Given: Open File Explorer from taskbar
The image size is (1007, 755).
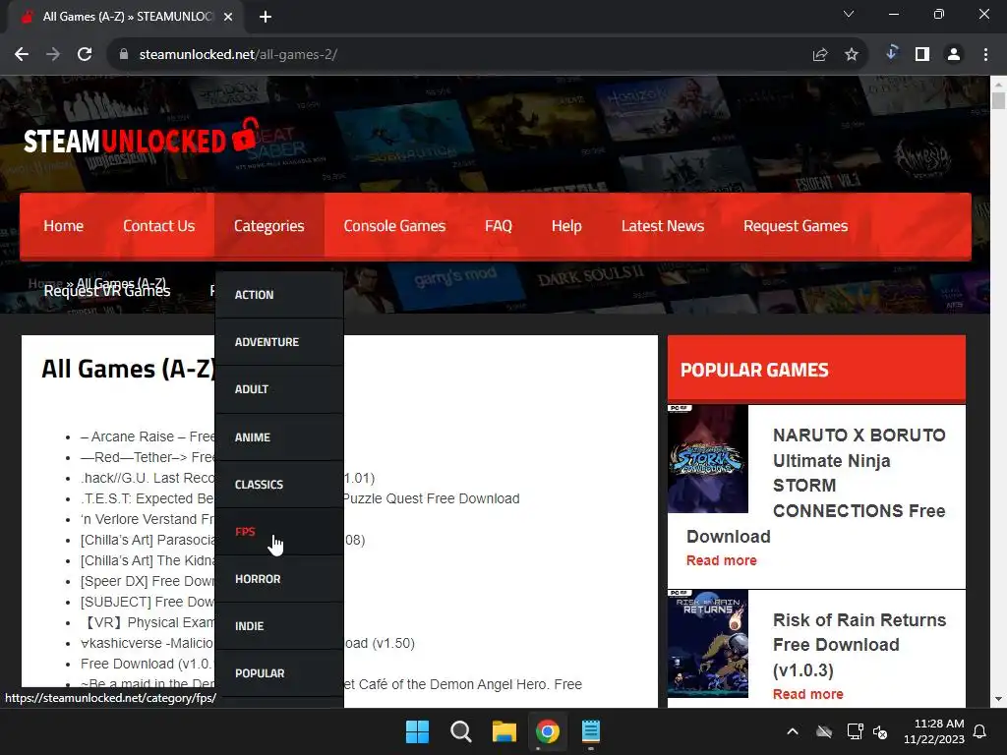Looking at the screenshot, I should pos(504,731).
